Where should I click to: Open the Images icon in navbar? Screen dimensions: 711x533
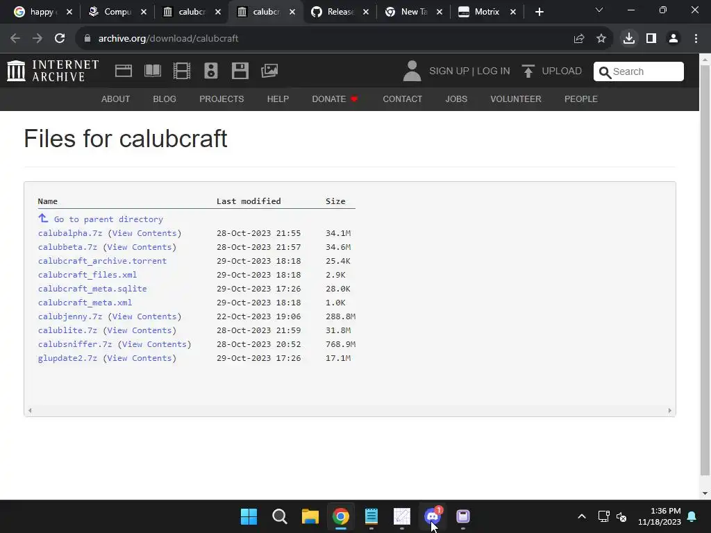[269, 71]
